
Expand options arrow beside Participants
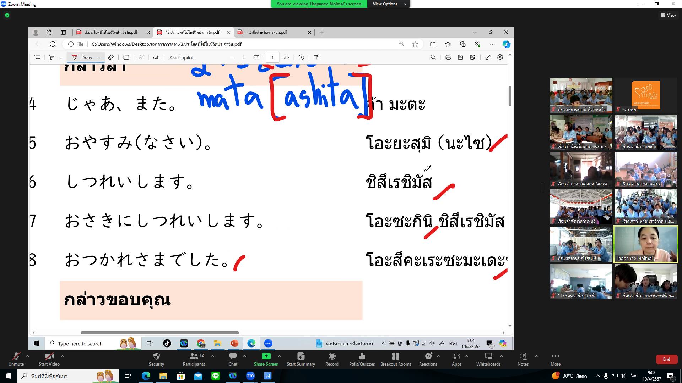point(213,356)
